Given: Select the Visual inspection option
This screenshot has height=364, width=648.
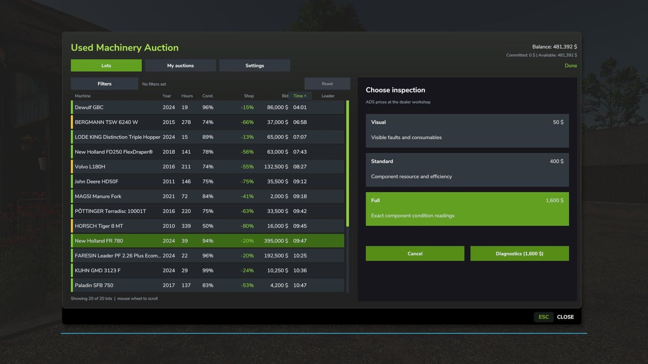Looking at the screenshot, I should pos(467,131).
